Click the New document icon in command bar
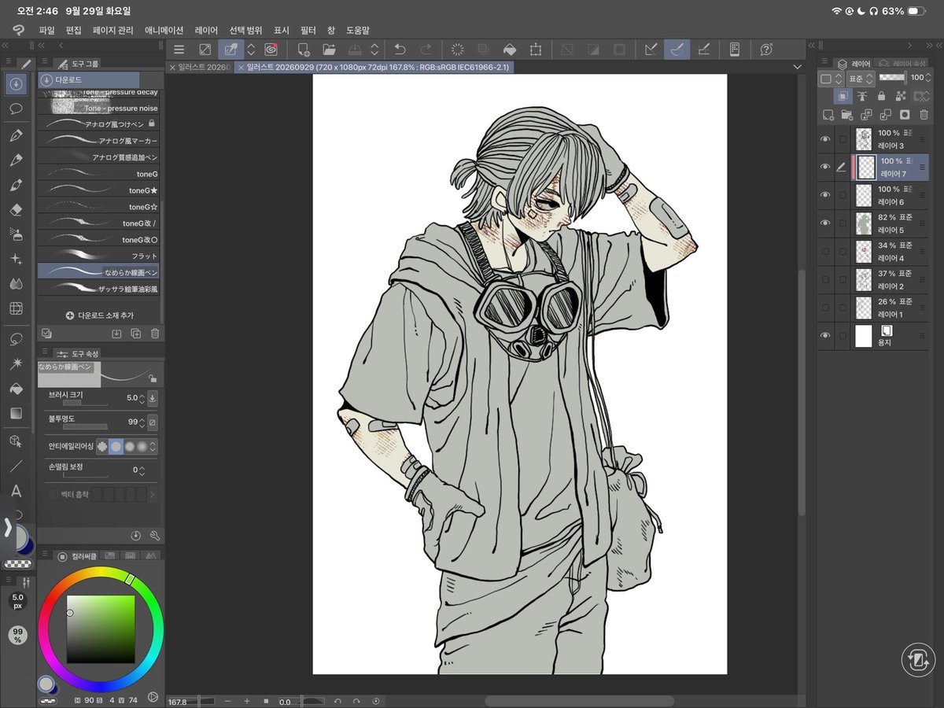 click(303, 50)
